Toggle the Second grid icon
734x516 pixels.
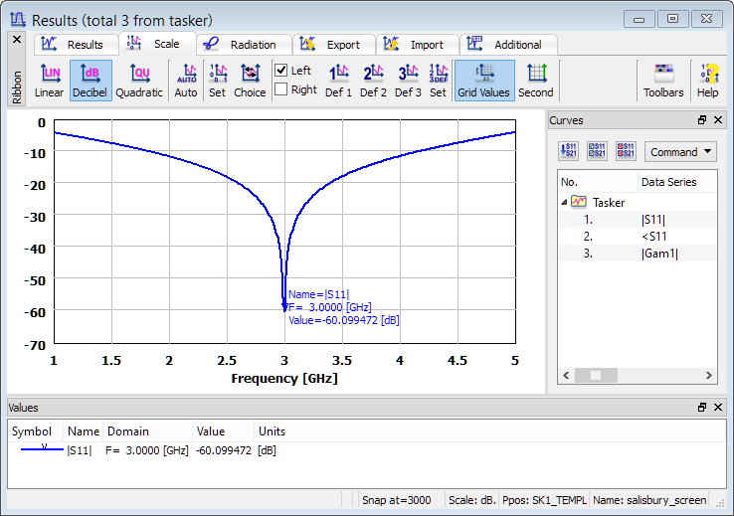click(536, 81)
